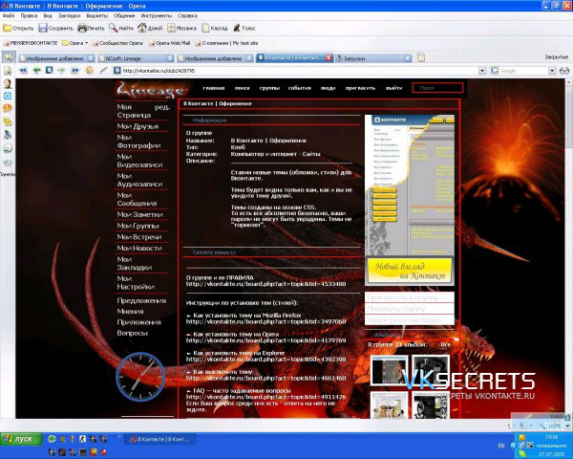Click the Печать printer icon
Screen dimensions: 573x459
82,28
